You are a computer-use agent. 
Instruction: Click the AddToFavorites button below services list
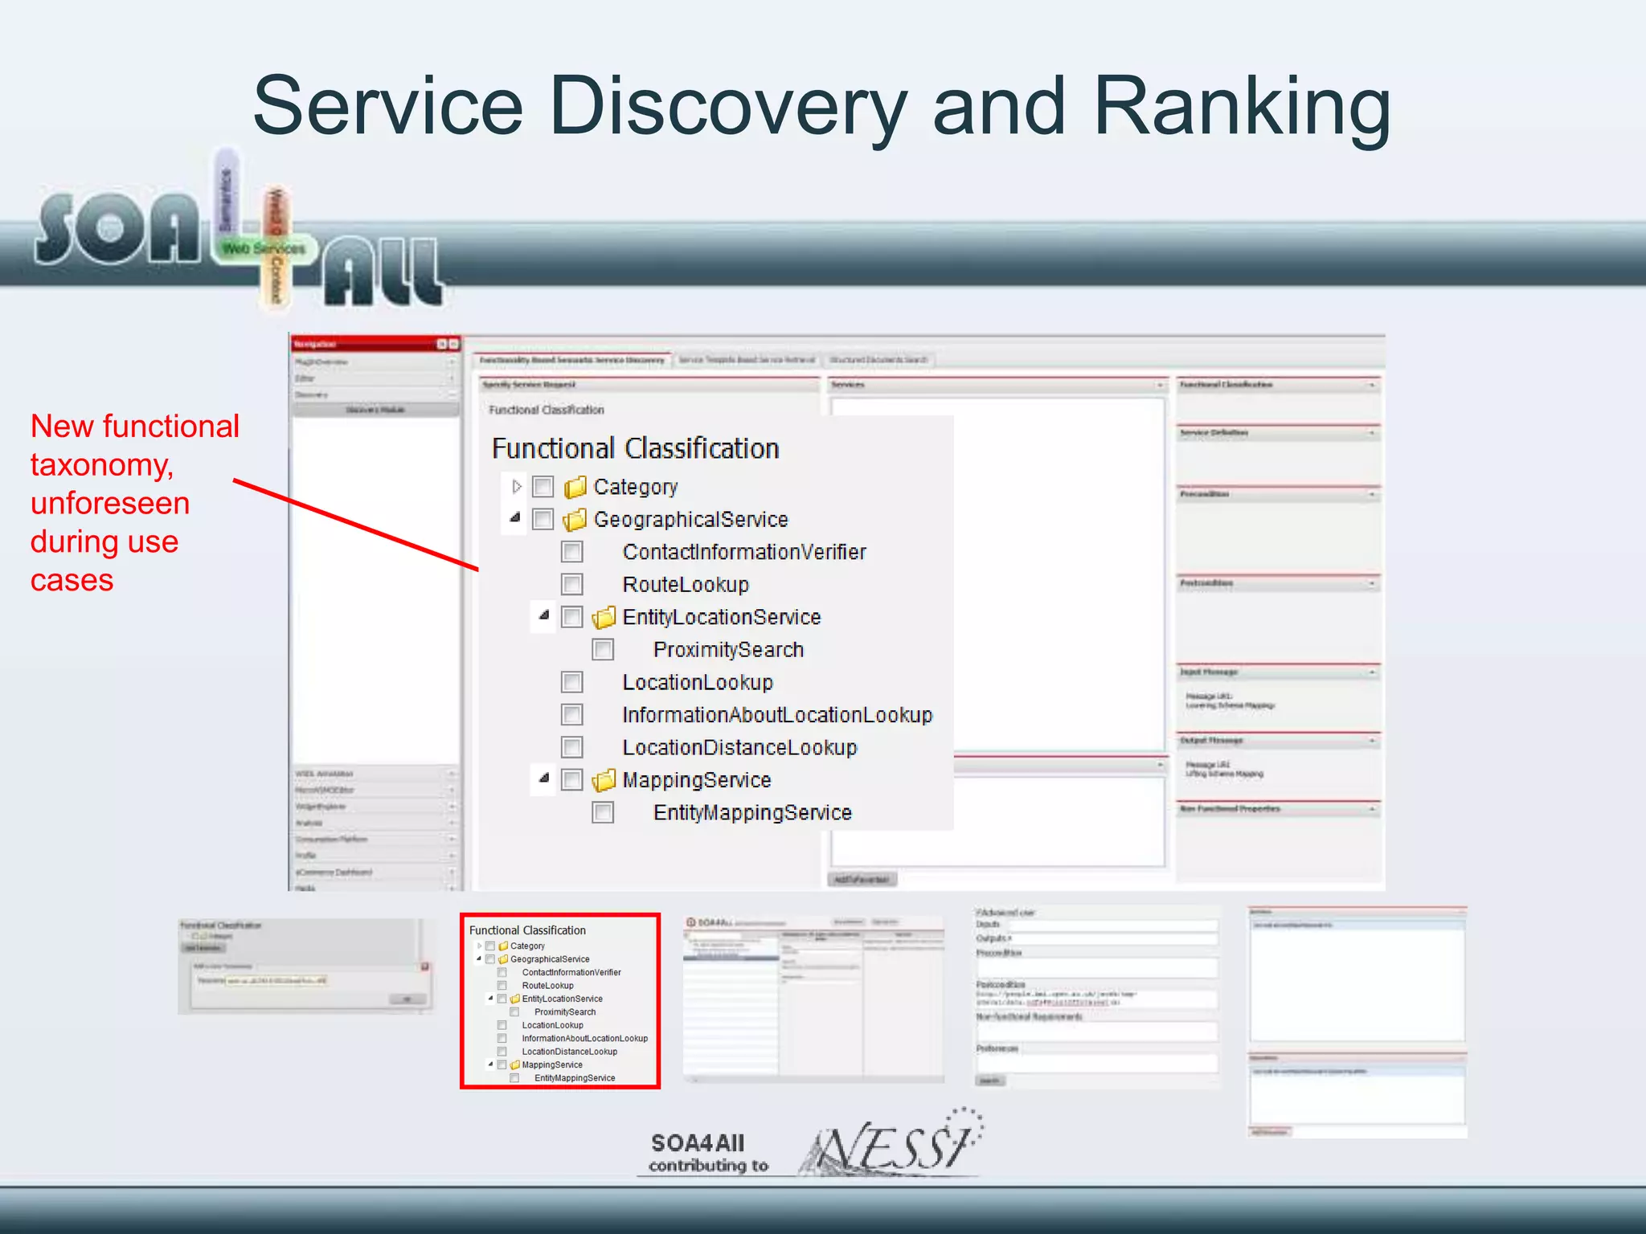tap(862, 880)
